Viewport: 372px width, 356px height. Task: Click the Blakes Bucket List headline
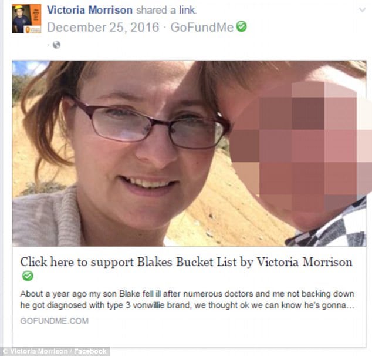click(x=186, y=262)
